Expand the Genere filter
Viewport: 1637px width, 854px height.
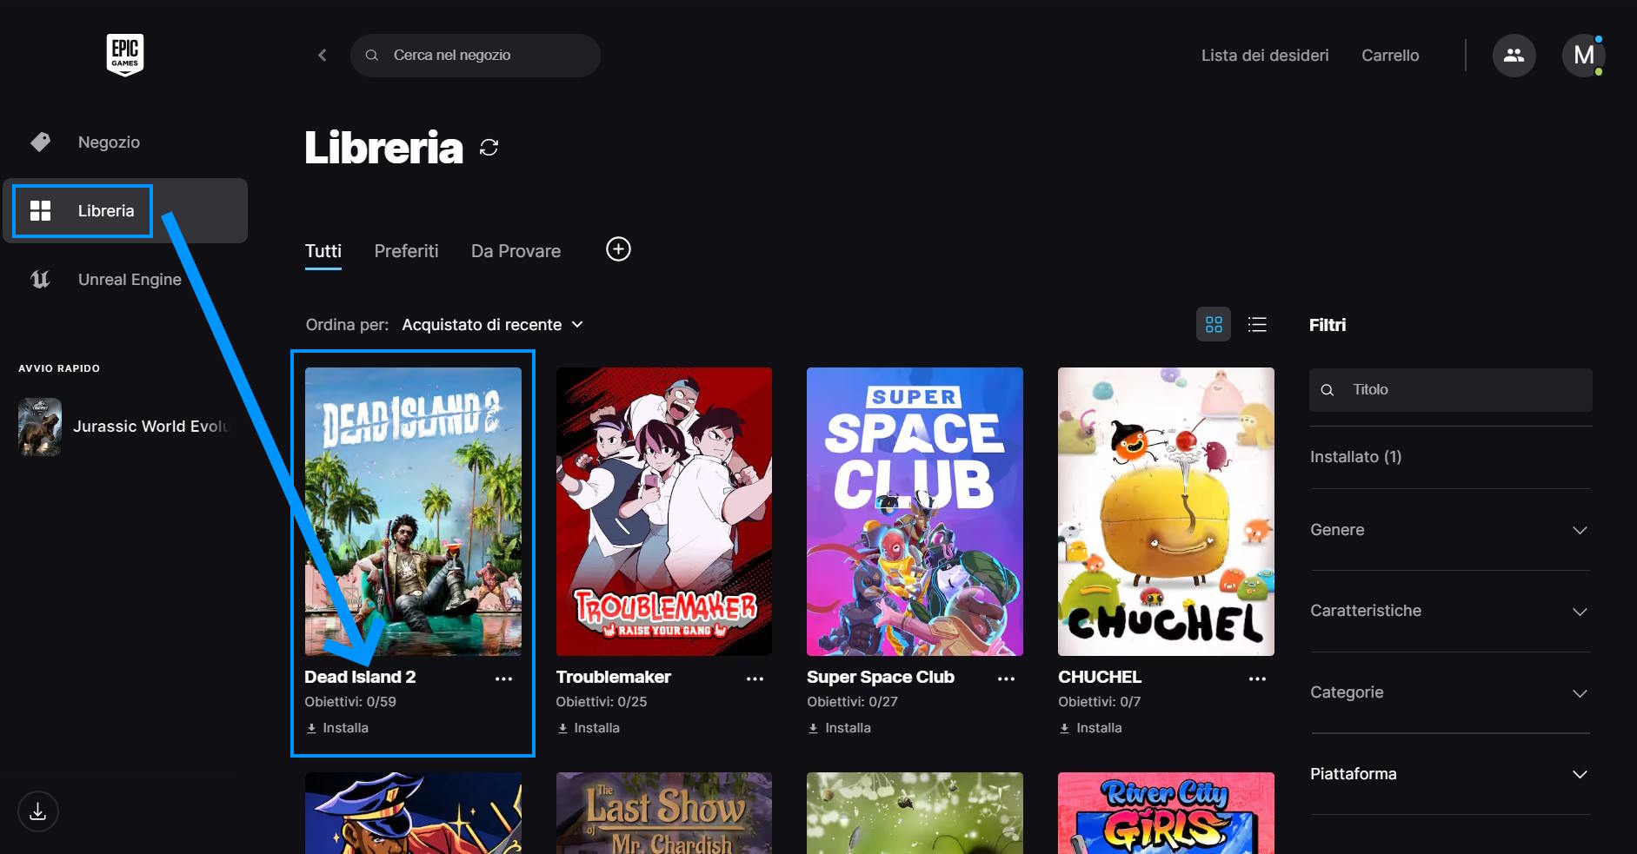pyautogui.click(x=1450, y=530)
